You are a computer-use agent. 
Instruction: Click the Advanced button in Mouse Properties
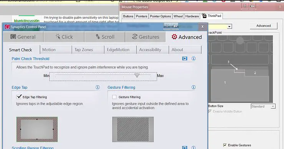[x=264, y=26]
